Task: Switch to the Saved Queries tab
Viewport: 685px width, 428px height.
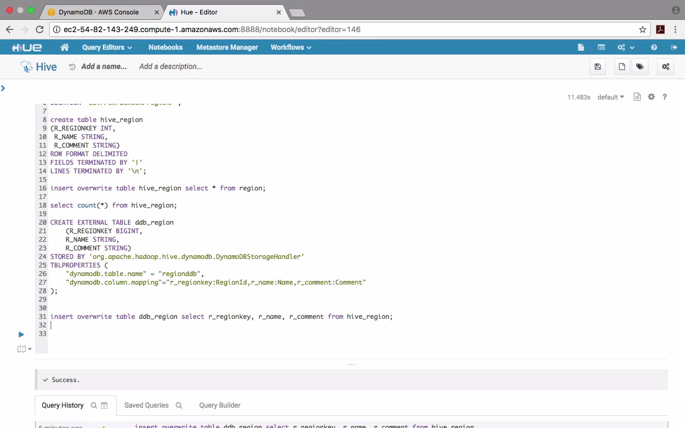Action: click(147, 406)
